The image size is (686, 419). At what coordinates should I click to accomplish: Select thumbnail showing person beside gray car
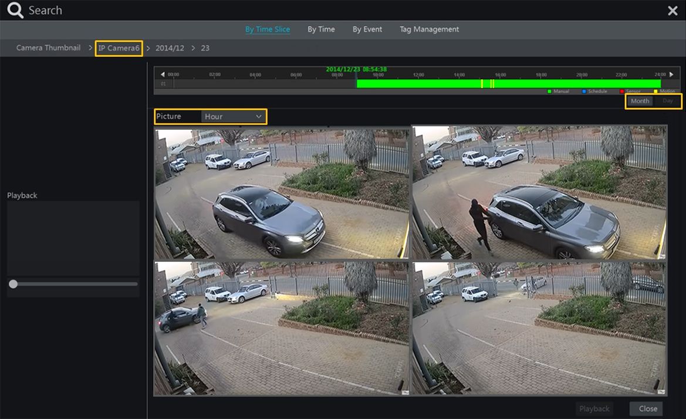point(539,192)
